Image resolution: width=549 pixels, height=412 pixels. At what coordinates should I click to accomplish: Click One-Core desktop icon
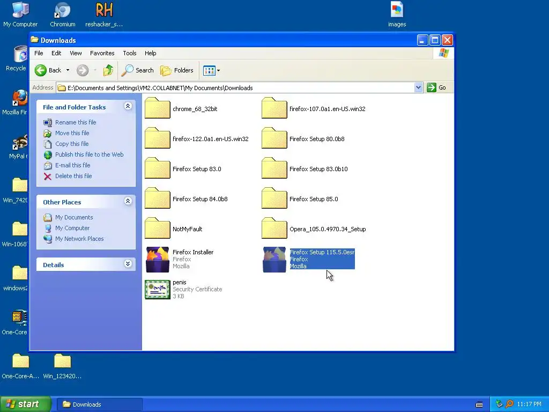(x=19, y=318)
